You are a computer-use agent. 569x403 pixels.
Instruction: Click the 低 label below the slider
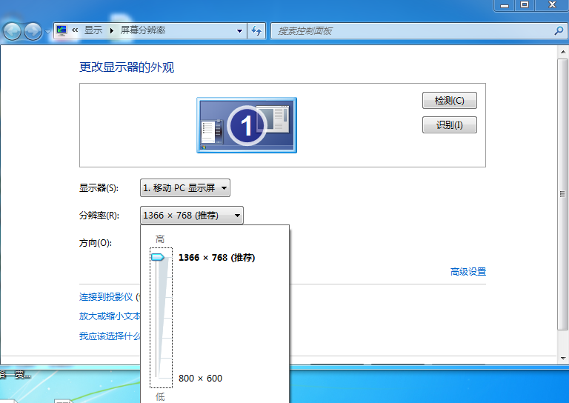160,397
